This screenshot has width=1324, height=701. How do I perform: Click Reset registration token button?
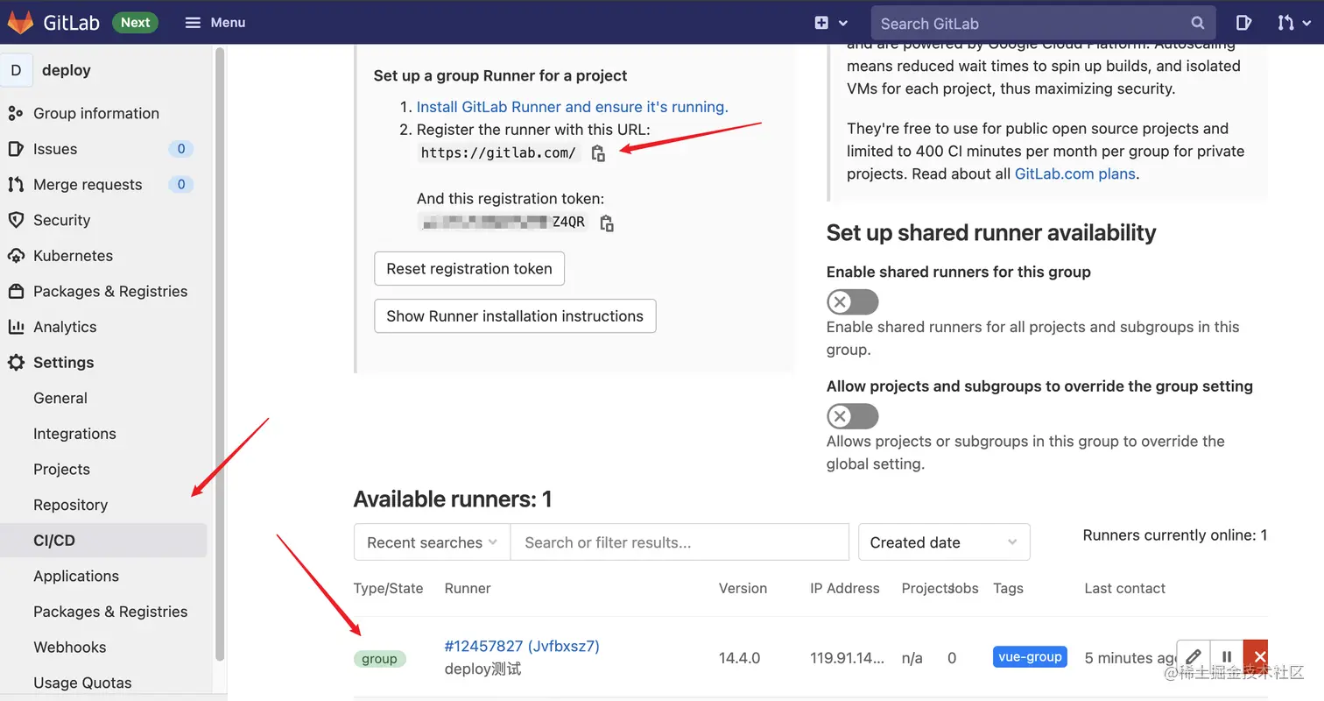[469, 269]
